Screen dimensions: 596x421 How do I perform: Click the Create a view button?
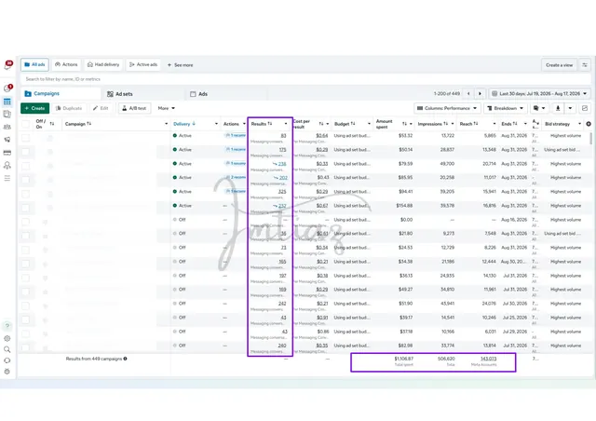pos(559,65)
